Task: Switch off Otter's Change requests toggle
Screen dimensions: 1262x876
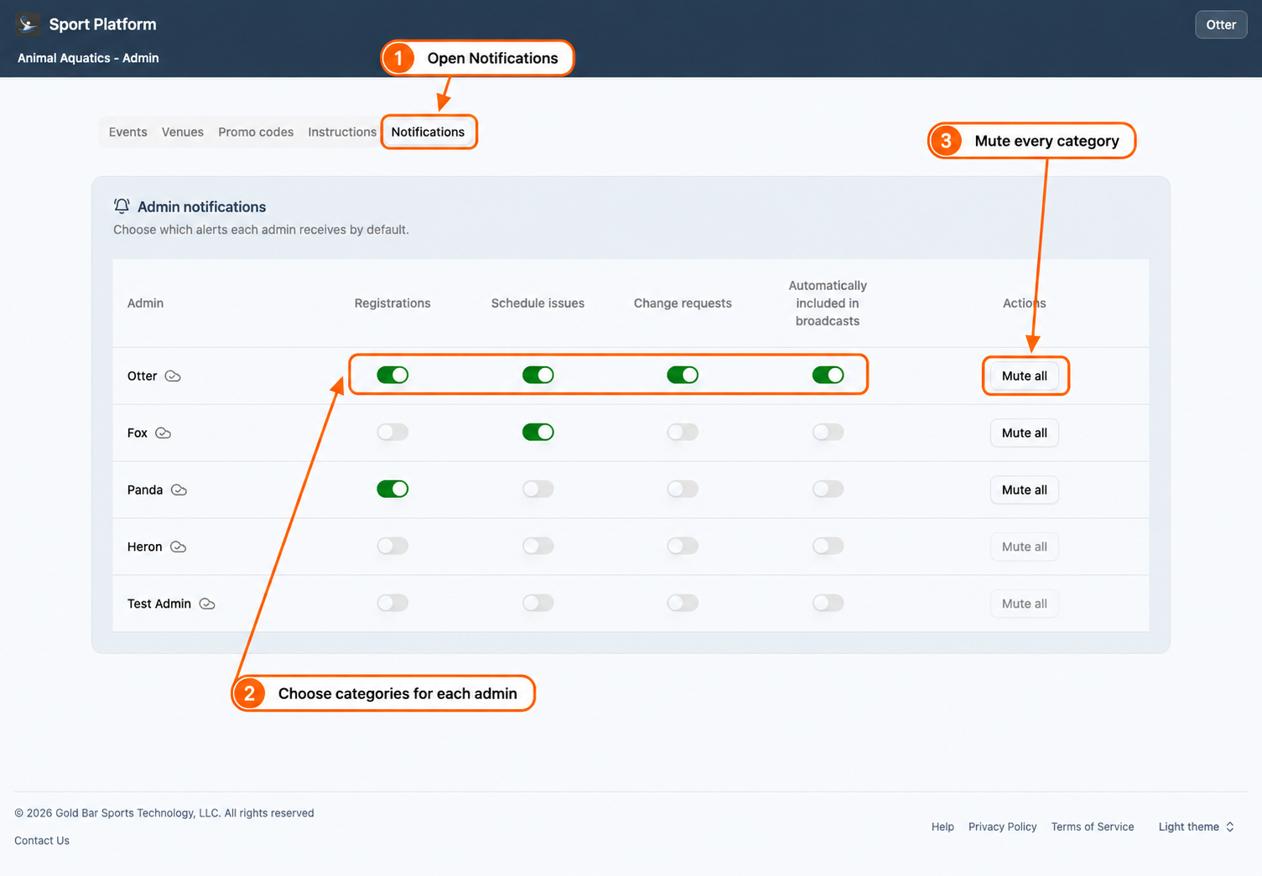Action: pos(683,375)
